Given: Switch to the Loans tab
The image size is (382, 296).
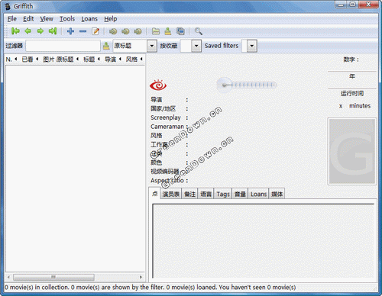Looking at the screenshot, I should 258,194.
